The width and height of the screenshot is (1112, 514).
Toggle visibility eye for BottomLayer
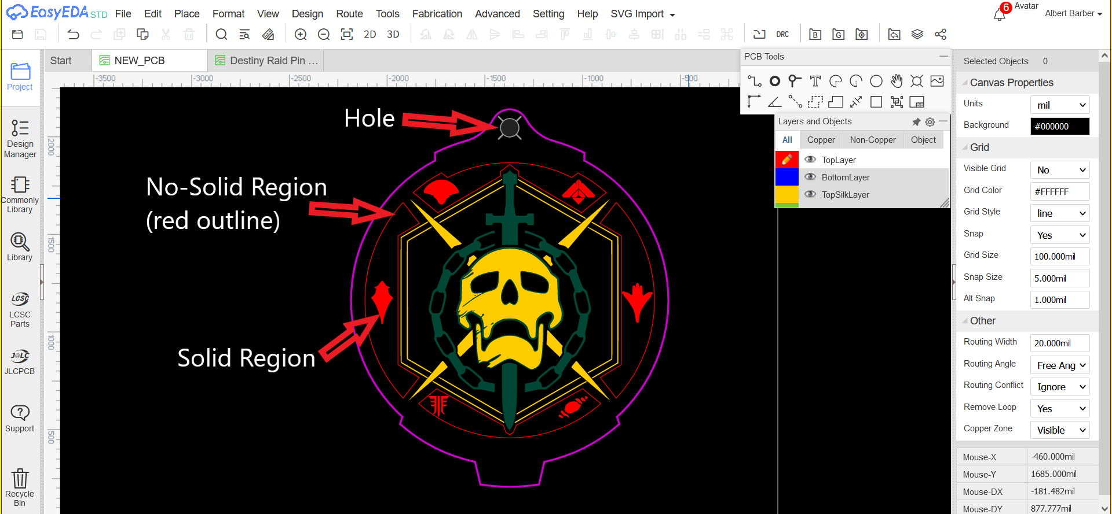coord(810,177)
